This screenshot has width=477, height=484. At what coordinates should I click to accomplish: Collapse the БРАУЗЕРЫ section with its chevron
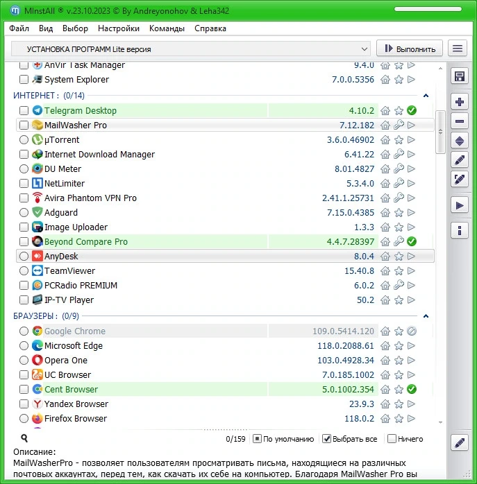click(426, 316)
